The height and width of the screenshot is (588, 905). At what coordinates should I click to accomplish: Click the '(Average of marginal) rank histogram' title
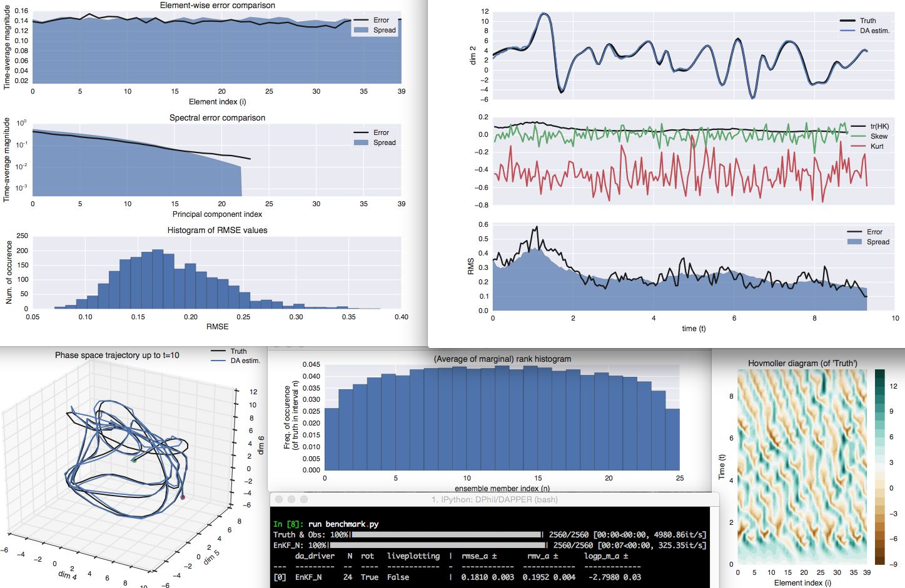click(502, 359)
